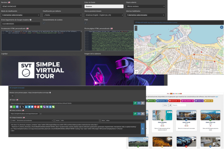Zoom in on the map
The width and height of the screenshot is (224, 149).
pyautogui.click(x=136, y=27)
